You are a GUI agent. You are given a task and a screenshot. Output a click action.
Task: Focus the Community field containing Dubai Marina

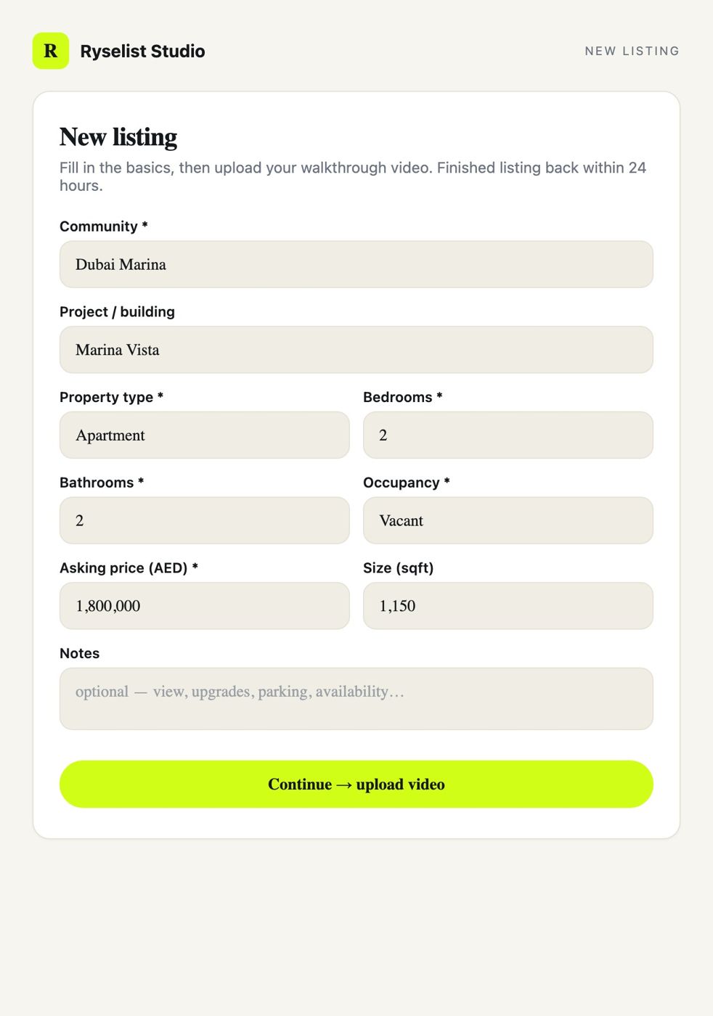tap(356, 264)
